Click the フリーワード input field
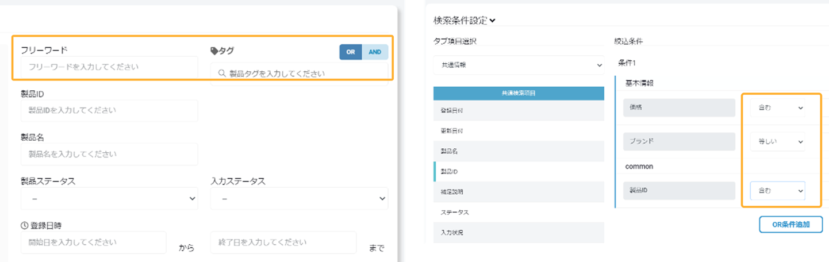The width and height of the screenshot is (829, 262). pos(109,67)
